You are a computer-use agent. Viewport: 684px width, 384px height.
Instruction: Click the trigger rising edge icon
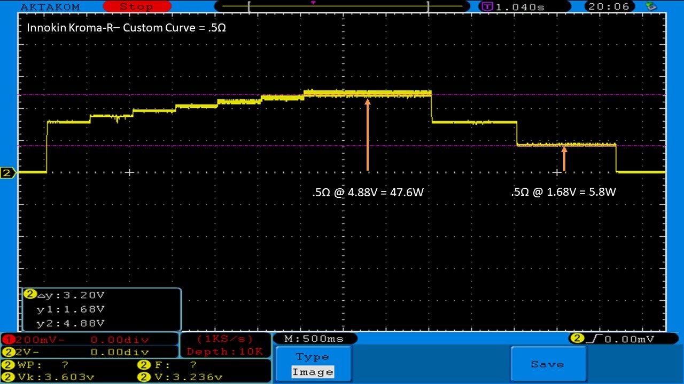tap(590, 339)
